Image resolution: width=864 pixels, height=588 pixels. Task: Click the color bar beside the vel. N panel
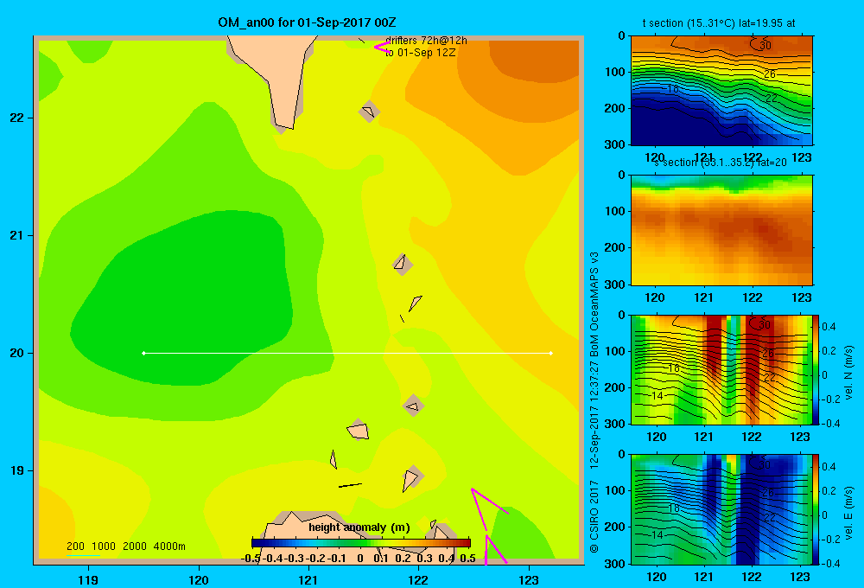click(816, 369)
